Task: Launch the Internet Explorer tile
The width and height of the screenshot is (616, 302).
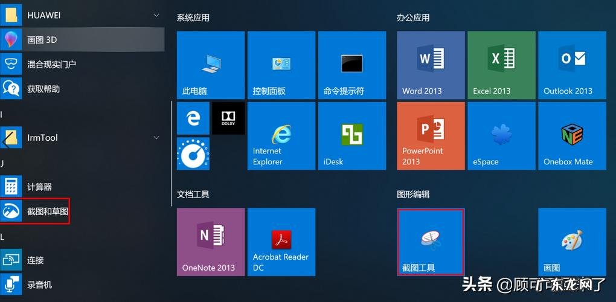Action: click(281, 136)
